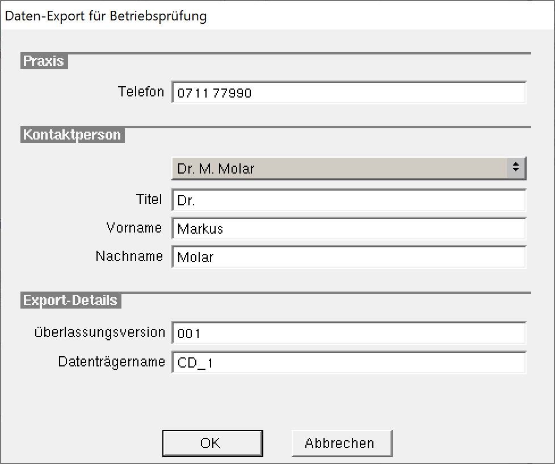Click the Datenträgername label
Image resolution: width=555 pixels, height=464 pixels.
pyautogui.click(x=111, y=362)
